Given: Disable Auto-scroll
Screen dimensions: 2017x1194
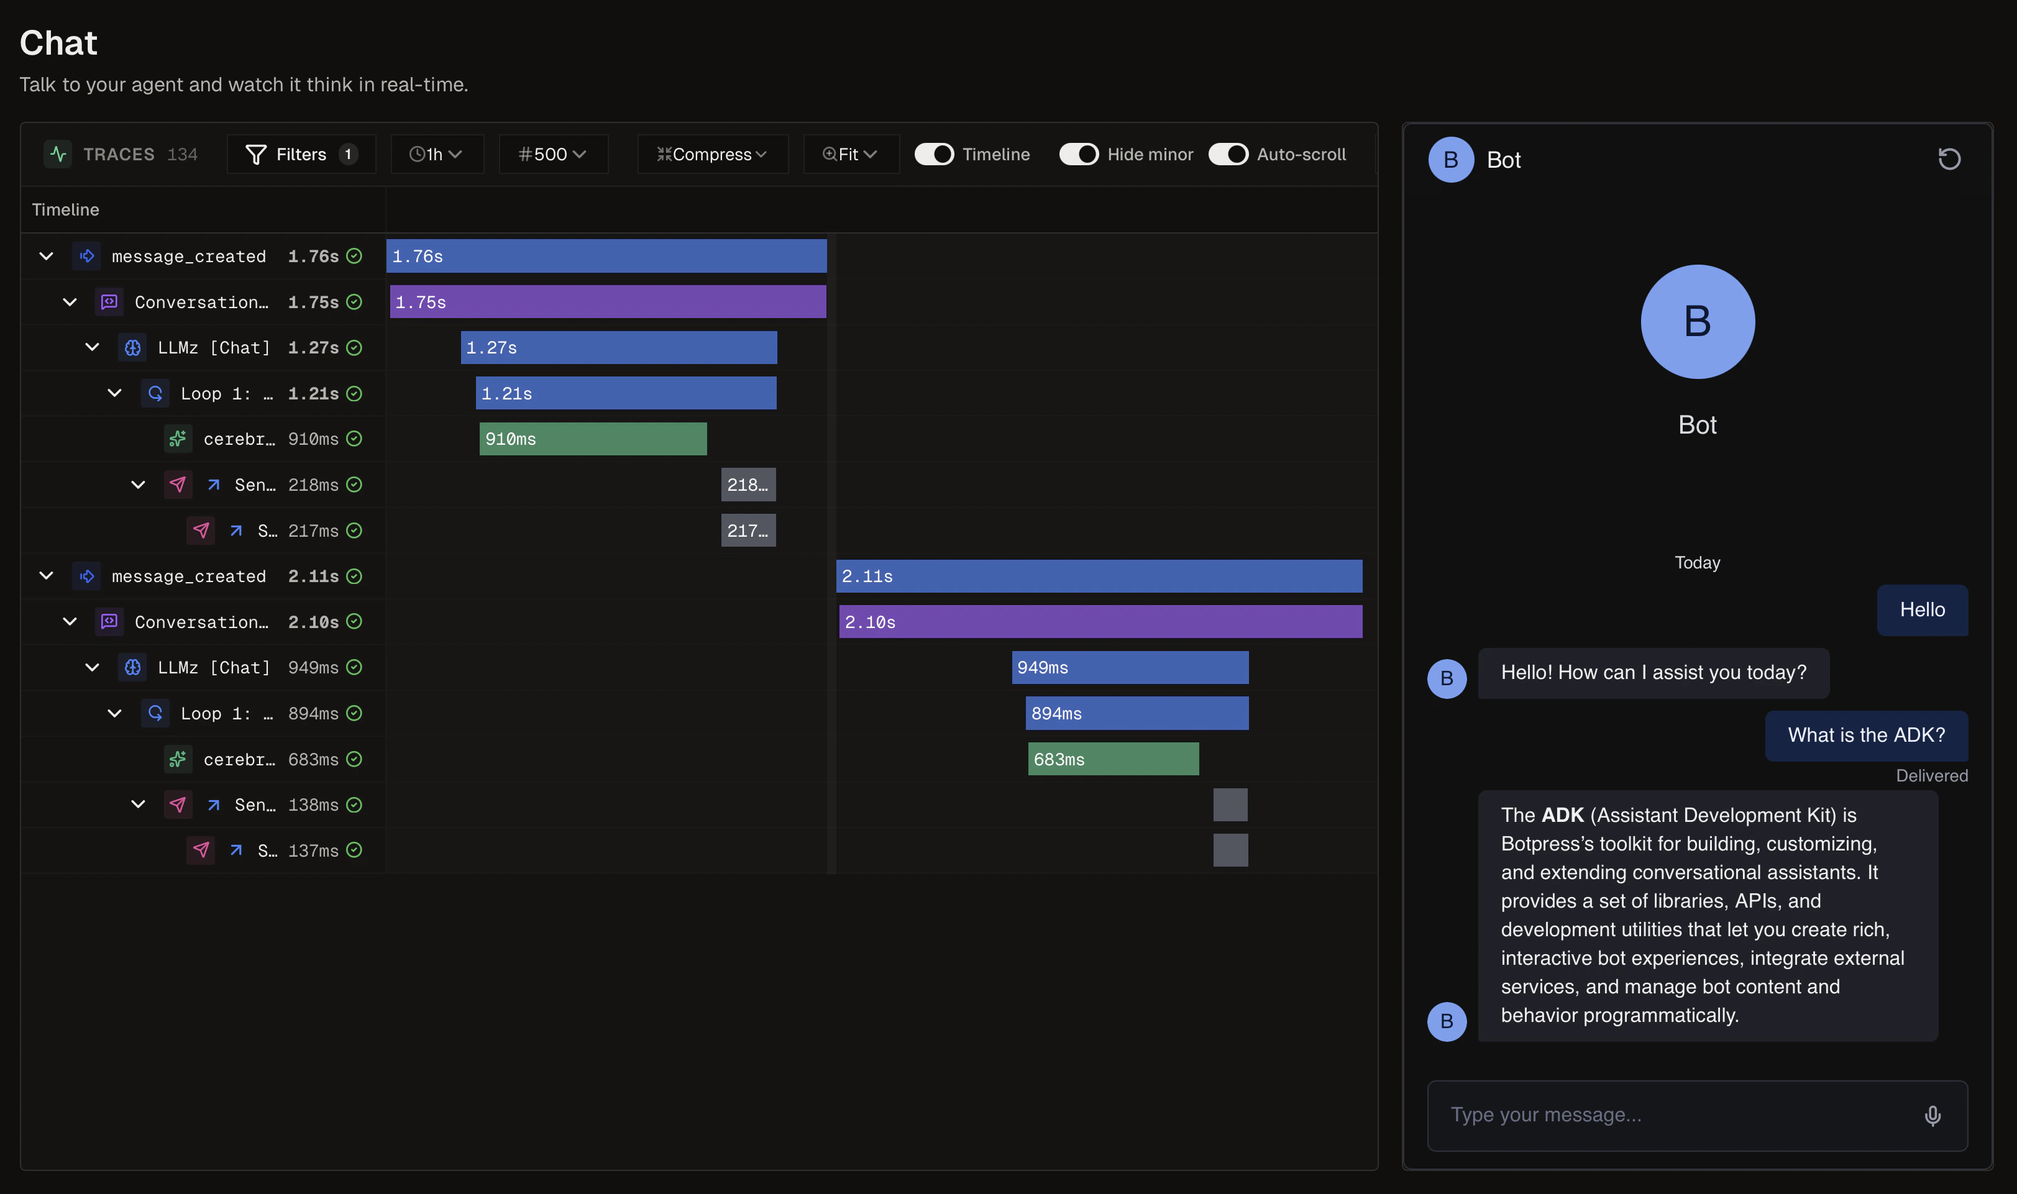Looking at the screenshot, I should pyautogui.click(x=1228, y=153).
